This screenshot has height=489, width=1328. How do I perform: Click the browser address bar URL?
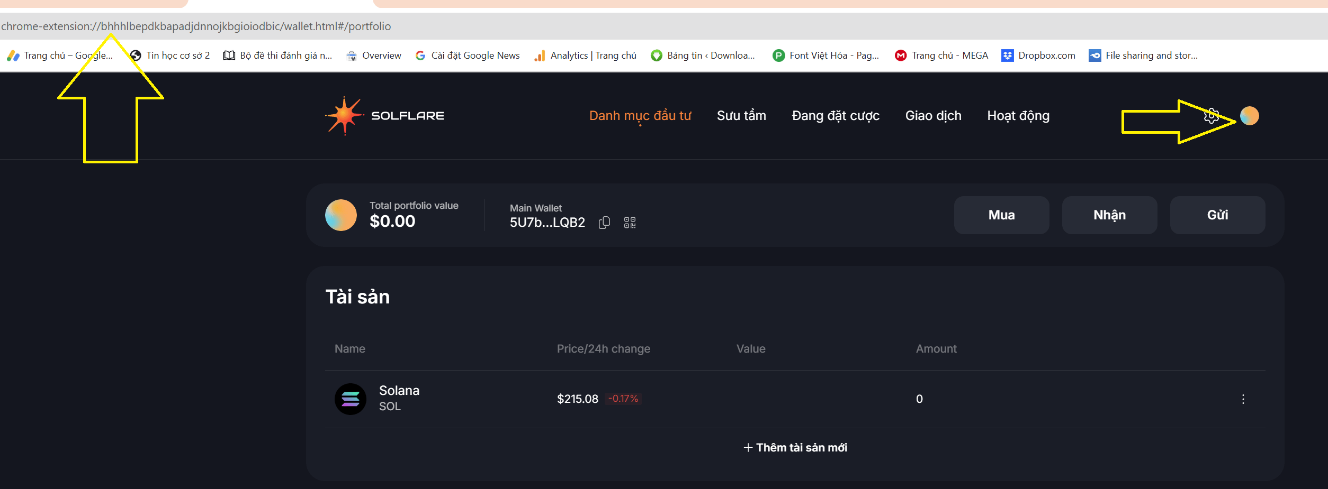click(x=196, y=26)
